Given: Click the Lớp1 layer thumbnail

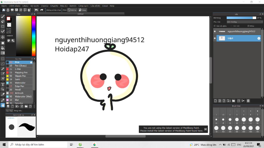Looking at the screenshot, I should (222, 38).
